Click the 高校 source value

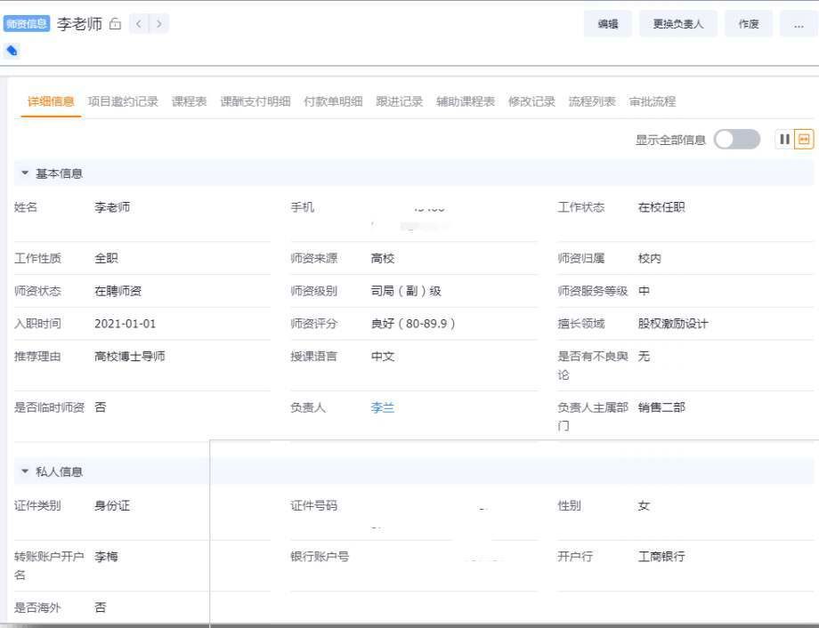coord(382,258)
